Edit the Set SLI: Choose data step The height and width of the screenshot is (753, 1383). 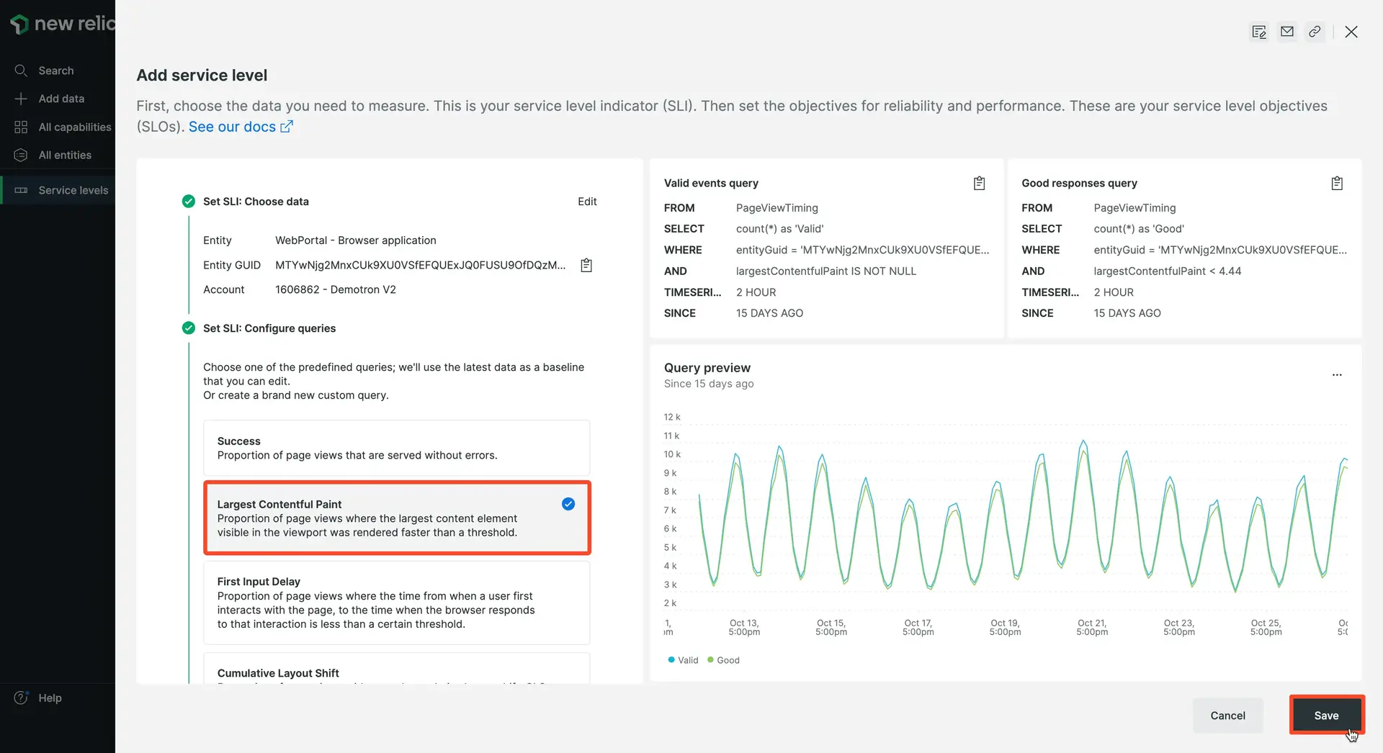586,202
